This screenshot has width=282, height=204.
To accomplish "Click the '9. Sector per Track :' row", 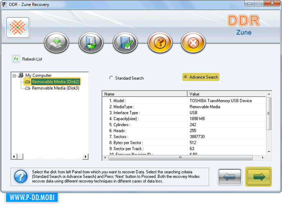I will pyautogui.click(x=184, y=149).
